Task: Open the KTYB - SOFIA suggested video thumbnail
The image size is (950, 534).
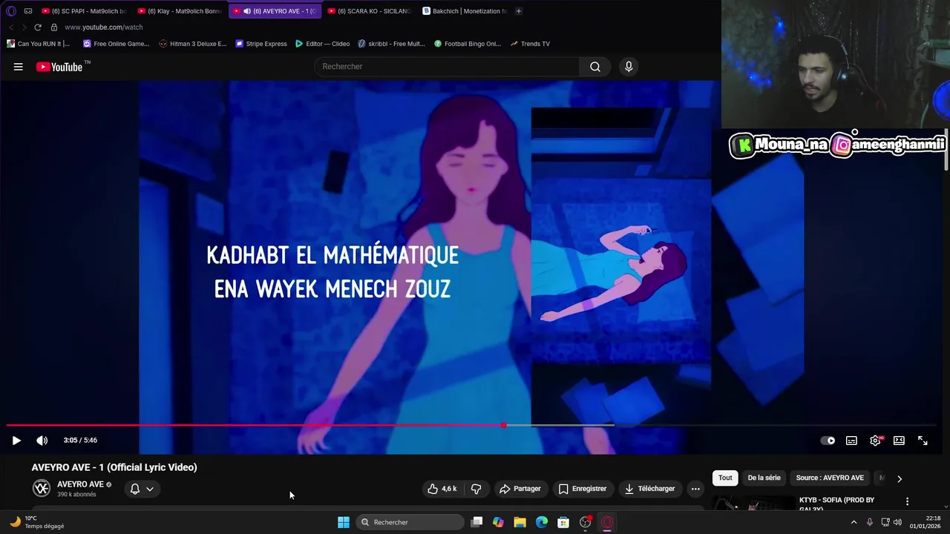Action: 753,504
